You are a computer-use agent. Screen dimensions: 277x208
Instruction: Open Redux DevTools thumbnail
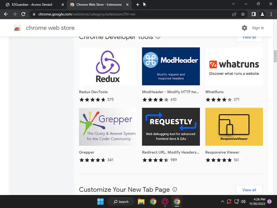click(108, 66)
